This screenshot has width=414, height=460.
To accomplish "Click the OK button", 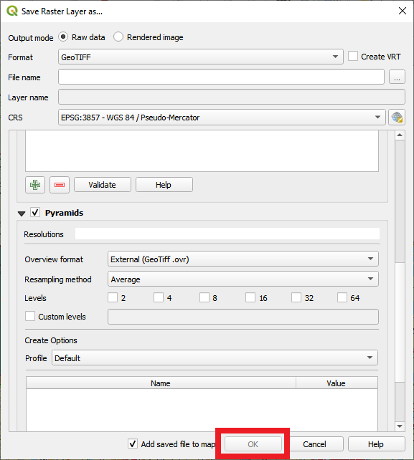I will [x=253, y=444].
